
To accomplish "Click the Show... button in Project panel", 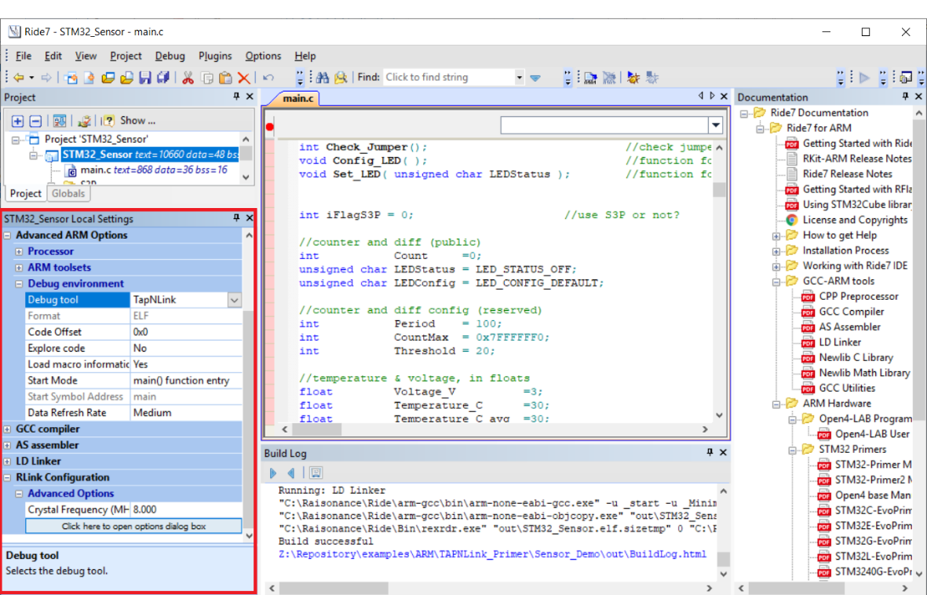I will tap(137, 121).
